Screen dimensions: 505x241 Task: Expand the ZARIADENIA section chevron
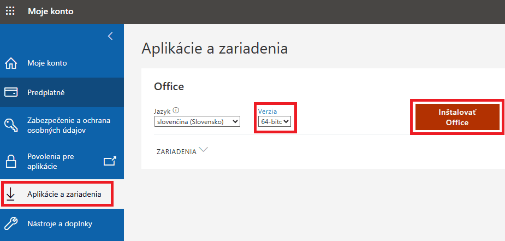pyautogui.click(x=204, y=150)
